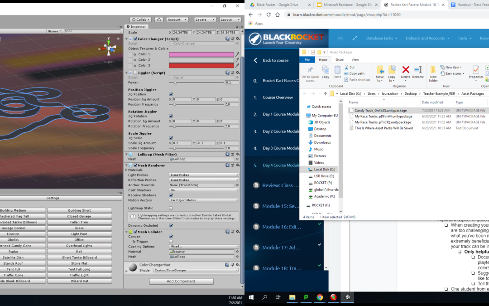Open the Black Rocket hamburger menu

tap(340, 39)
